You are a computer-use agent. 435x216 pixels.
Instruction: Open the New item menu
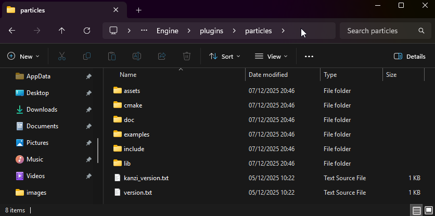(23, 57)
